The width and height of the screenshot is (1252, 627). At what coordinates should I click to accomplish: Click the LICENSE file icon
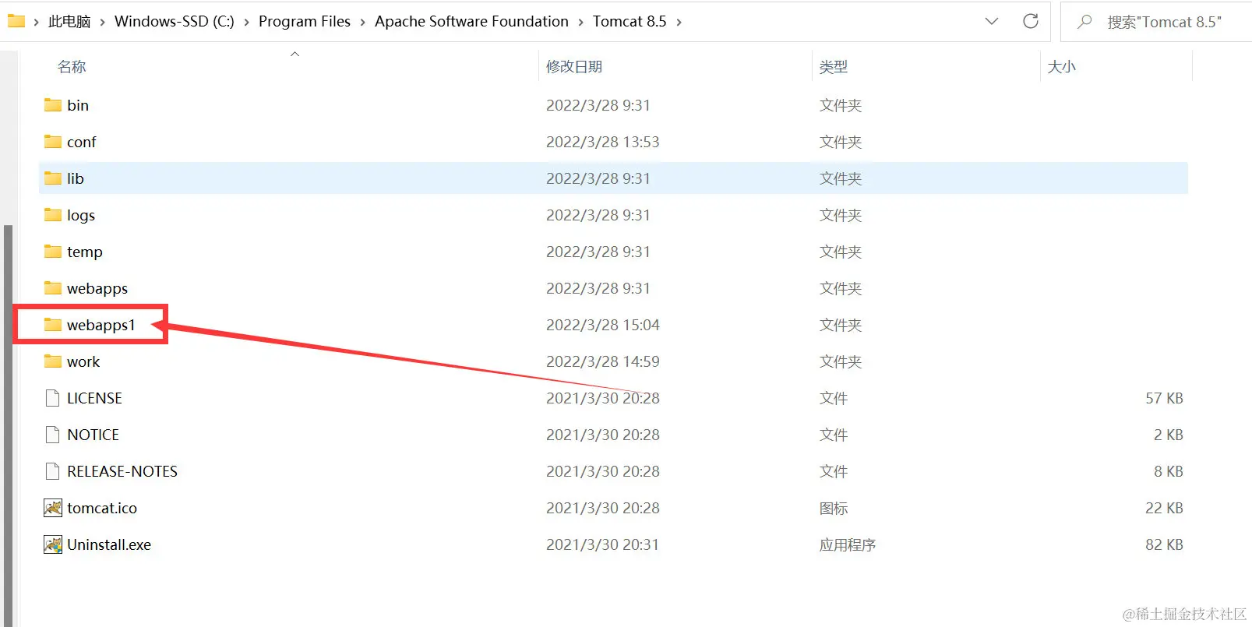click(53, 398)
